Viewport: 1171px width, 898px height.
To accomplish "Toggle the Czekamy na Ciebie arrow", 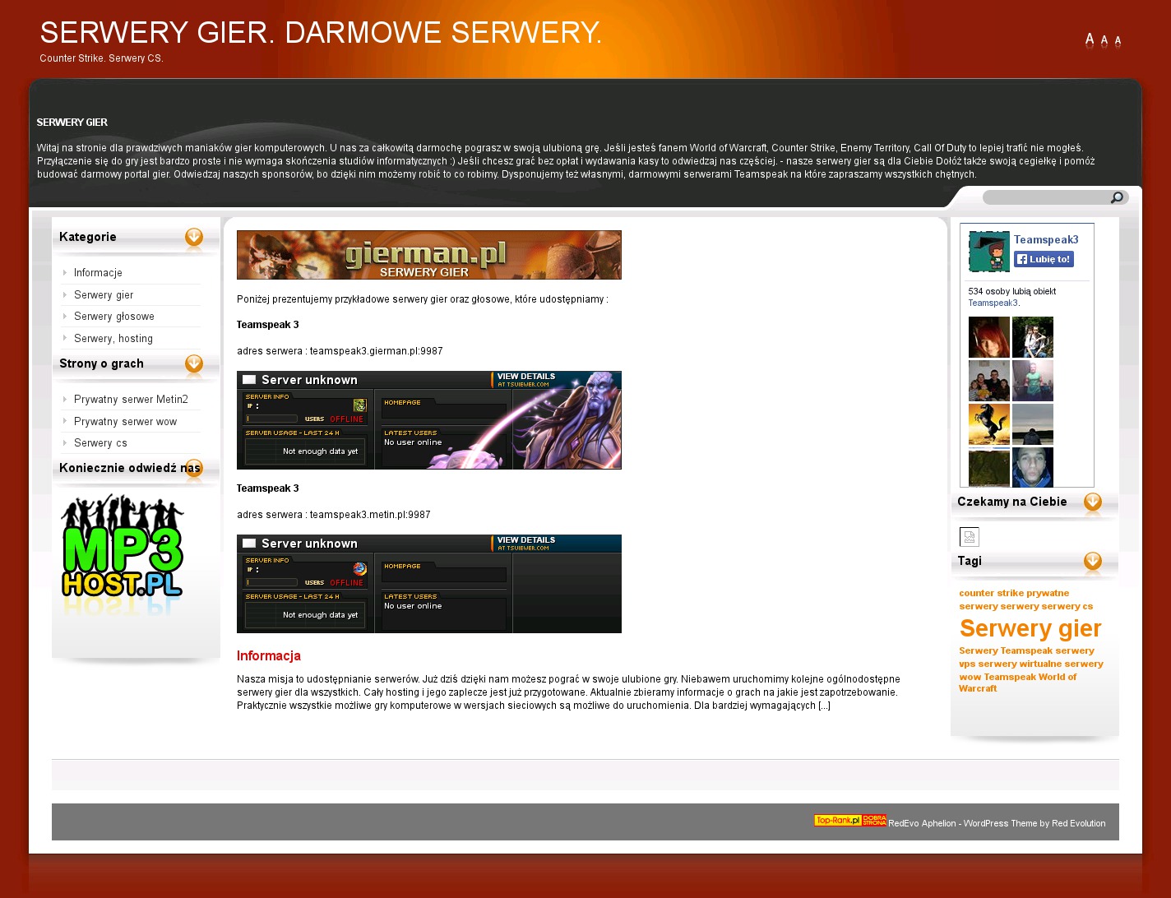I will [x=1093, y=502].
